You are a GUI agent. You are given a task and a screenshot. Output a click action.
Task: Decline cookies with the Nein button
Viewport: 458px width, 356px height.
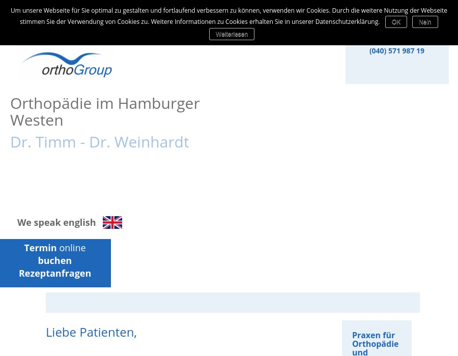tap(425, 22)
